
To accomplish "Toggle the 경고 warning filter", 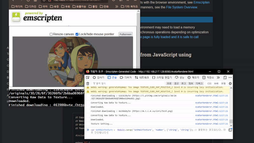I will [176, 83].
